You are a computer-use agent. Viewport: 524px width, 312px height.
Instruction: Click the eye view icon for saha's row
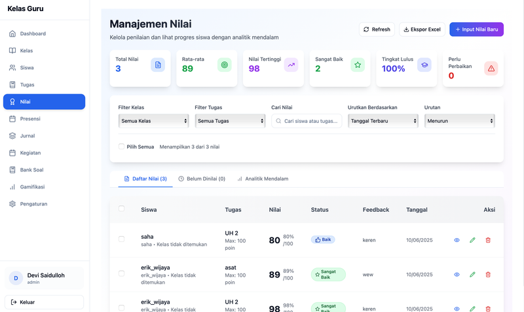click(457, 240)
